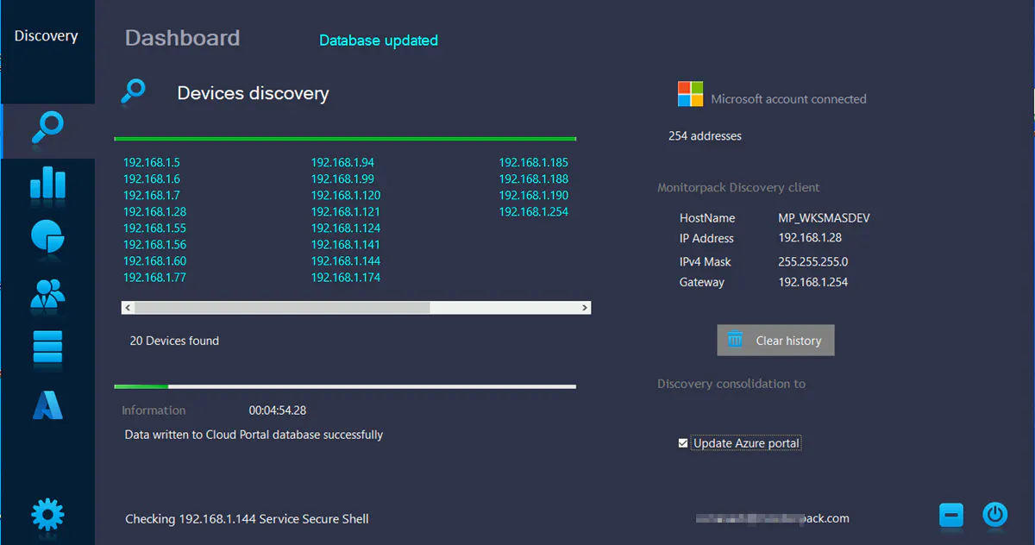Open the Azure sidebar section
This screenshot has height=545, width=1035.
tap(47, 404)
